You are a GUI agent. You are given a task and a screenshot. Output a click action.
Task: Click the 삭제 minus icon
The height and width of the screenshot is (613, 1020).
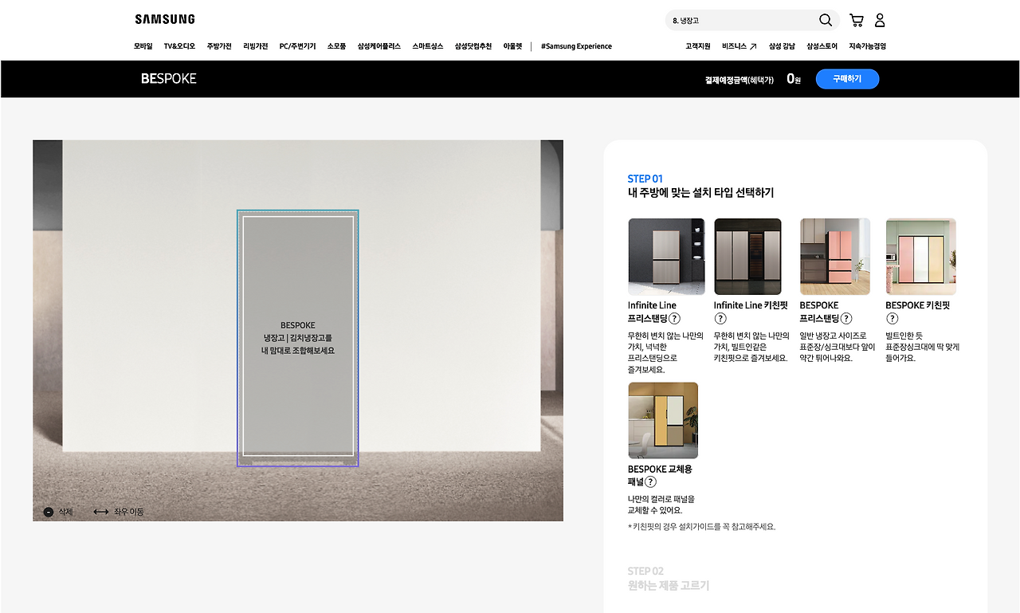coord(49,512)
